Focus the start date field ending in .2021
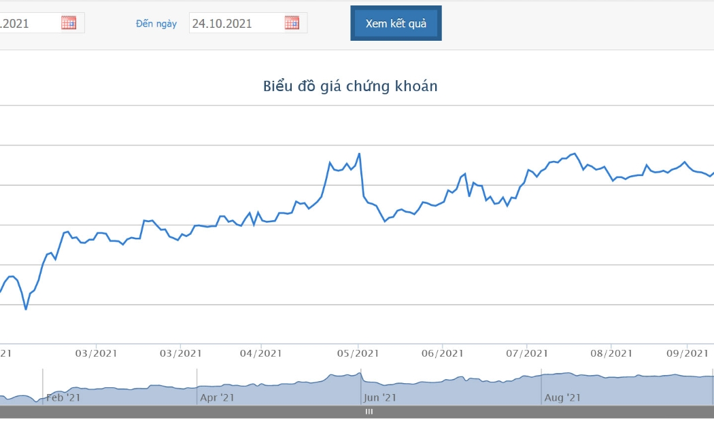Viewport: 714px width, 428px height. pos(42,22)
